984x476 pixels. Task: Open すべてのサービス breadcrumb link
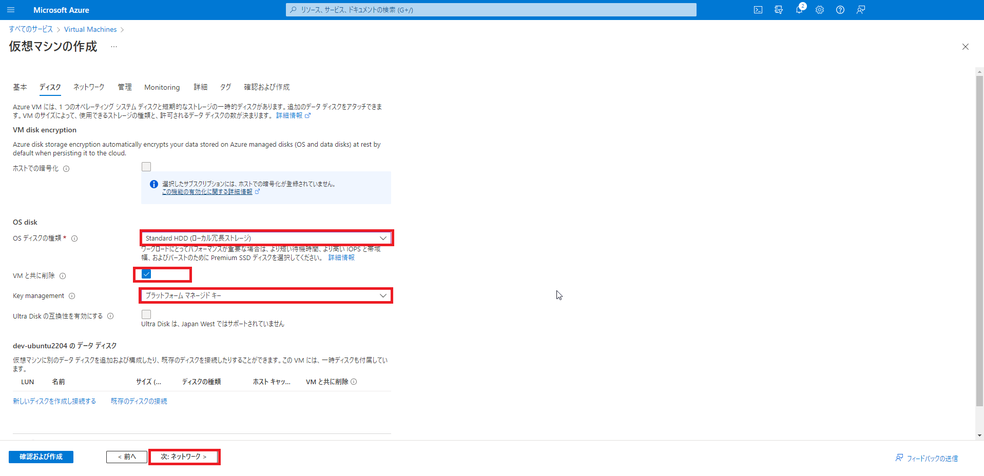click(x=31, y=29)
